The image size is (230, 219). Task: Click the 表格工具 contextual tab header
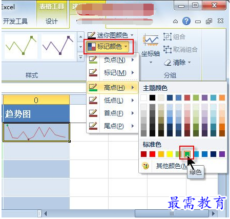(52, 7)
